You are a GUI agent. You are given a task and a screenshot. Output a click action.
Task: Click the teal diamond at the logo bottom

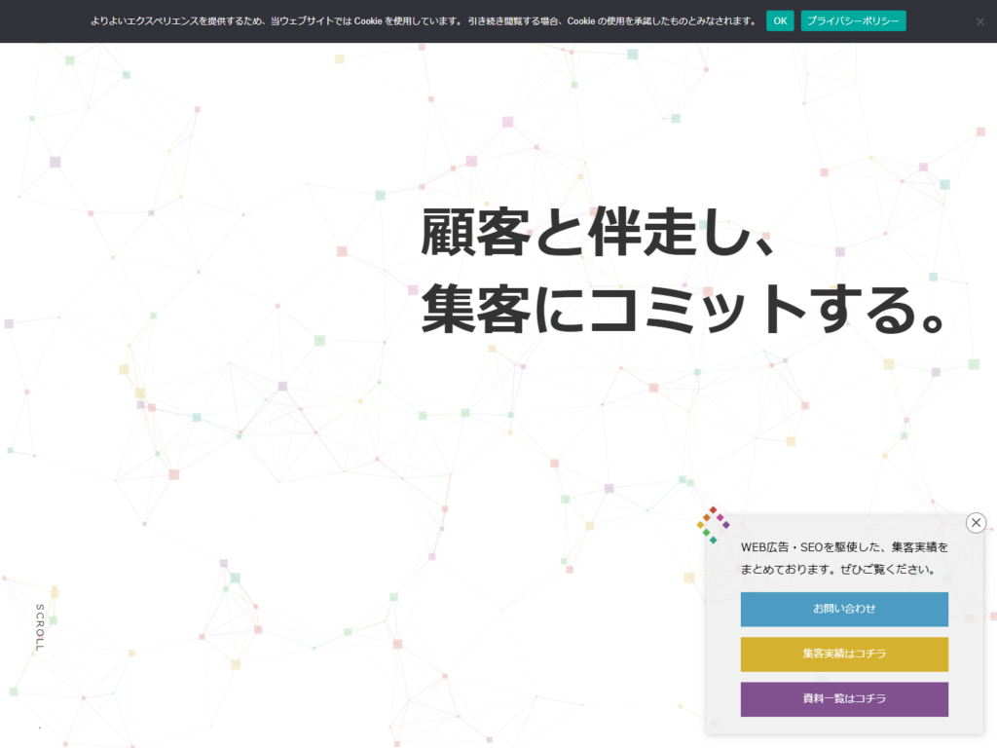pyautogui.click(x=714, y=540)
